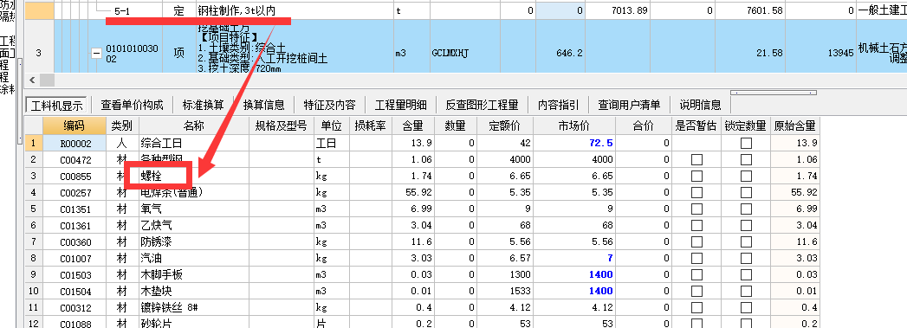
Task: Tick 锁定数量 for 电焊条(普通)
Action: (746, 192)
